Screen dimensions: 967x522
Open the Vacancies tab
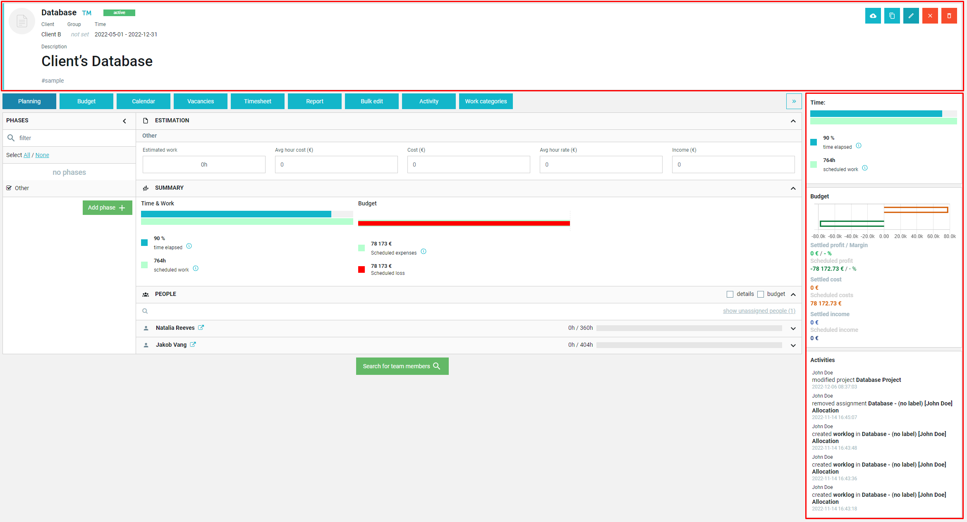[201, 101]
